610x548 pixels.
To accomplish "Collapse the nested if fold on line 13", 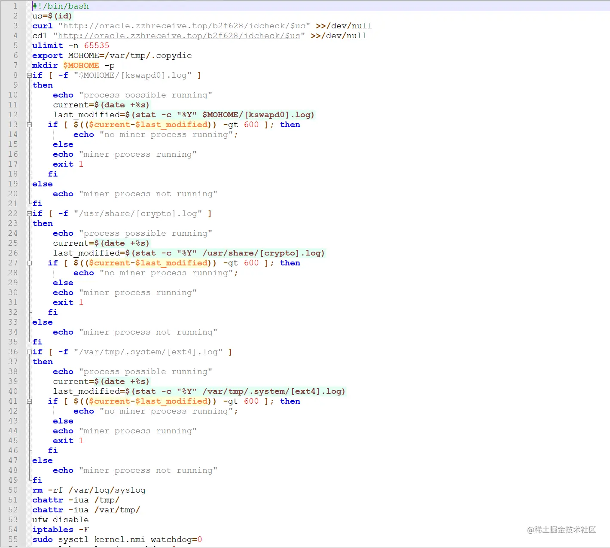I will pos(29,125).
